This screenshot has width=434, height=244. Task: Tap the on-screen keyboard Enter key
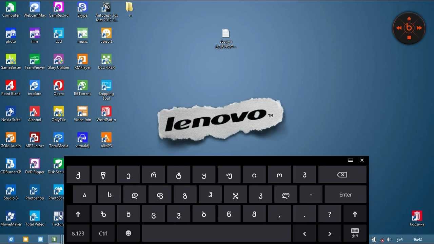[x=346, y=195]
